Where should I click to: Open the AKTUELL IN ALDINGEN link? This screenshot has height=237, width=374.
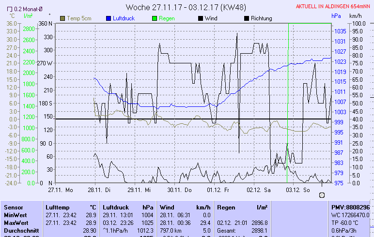coord(333,6)
